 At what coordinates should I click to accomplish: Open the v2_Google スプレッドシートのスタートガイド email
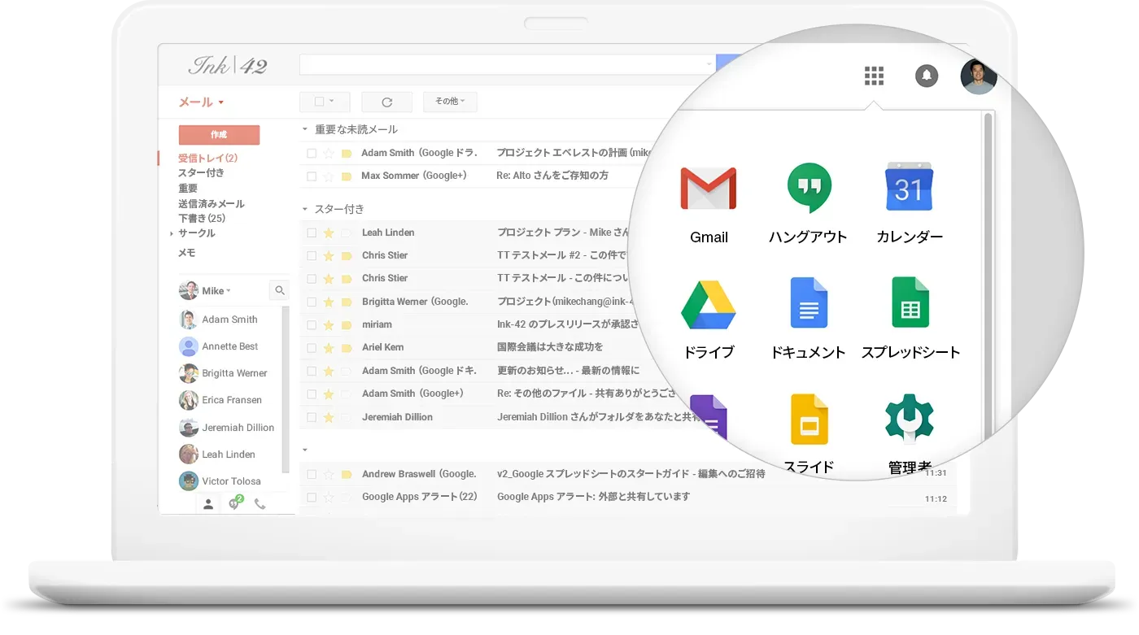click(631, 474)
